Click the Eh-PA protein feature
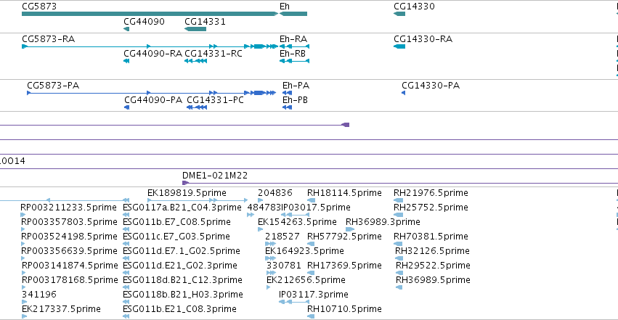This screenshot has height=320, width=618. [288, 93]
